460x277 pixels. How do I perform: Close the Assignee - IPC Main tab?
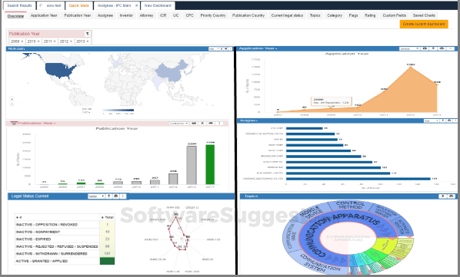point(136,5)
